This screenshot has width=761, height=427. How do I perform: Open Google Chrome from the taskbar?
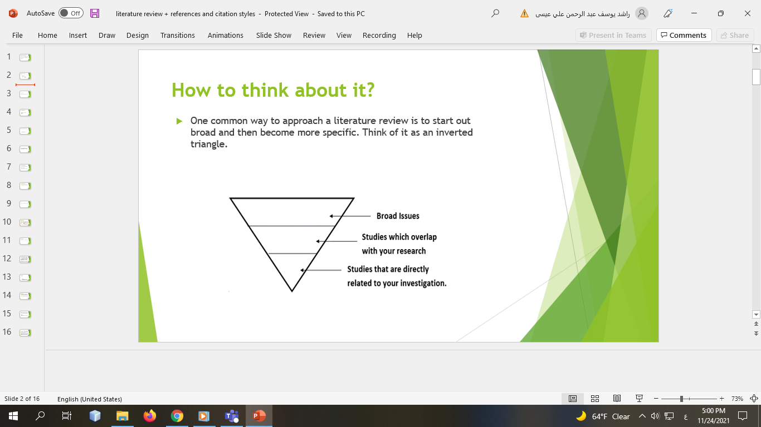coord(177,416)
